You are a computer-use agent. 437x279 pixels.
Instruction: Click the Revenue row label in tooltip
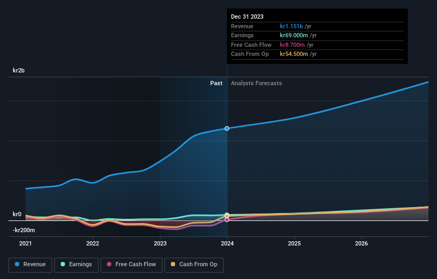point(242,26)
